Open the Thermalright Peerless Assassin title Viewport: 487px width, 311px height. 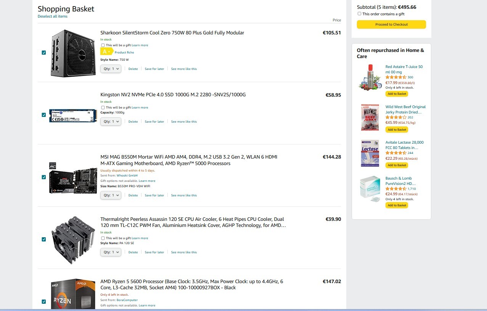tap(193, 222)
